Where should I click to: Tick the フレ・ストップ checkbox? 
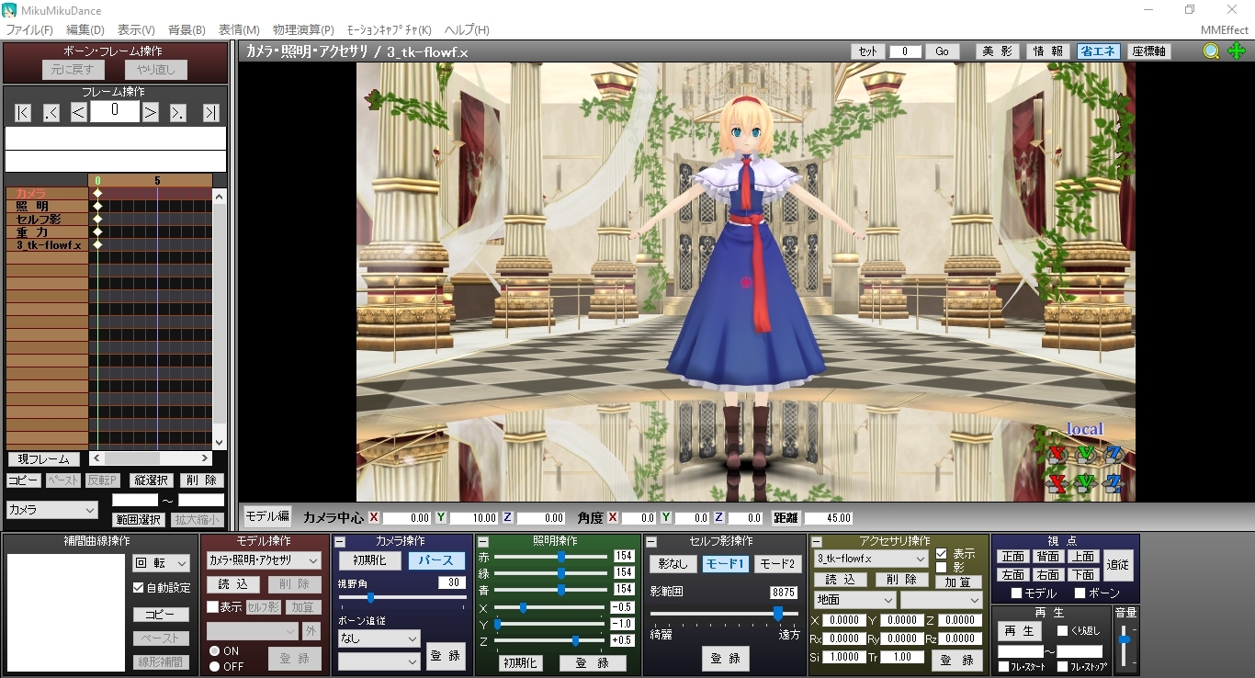click(1062, 667)
